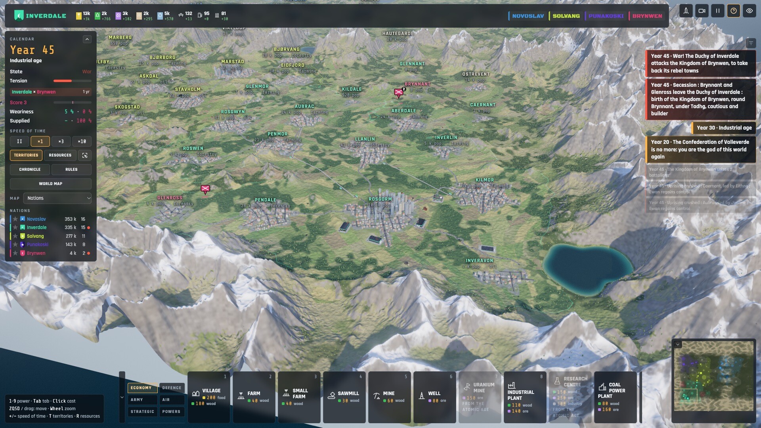Collapse the minimap with its chevron
The image size is (761, 428).
(x=678, y=344)
